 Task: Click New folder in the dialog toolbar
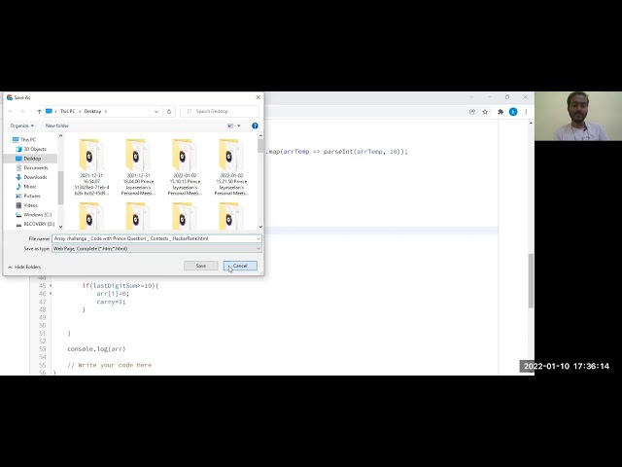click(57, 126)
